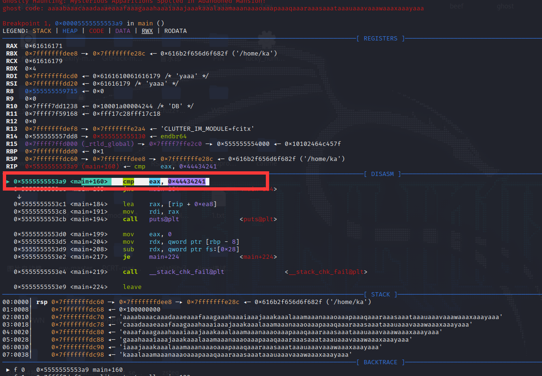The width and height of the screenshot is (542, 376).
Task: Click the address 0x5555555553c8 at main+191
Action: (x=40, y=212)
